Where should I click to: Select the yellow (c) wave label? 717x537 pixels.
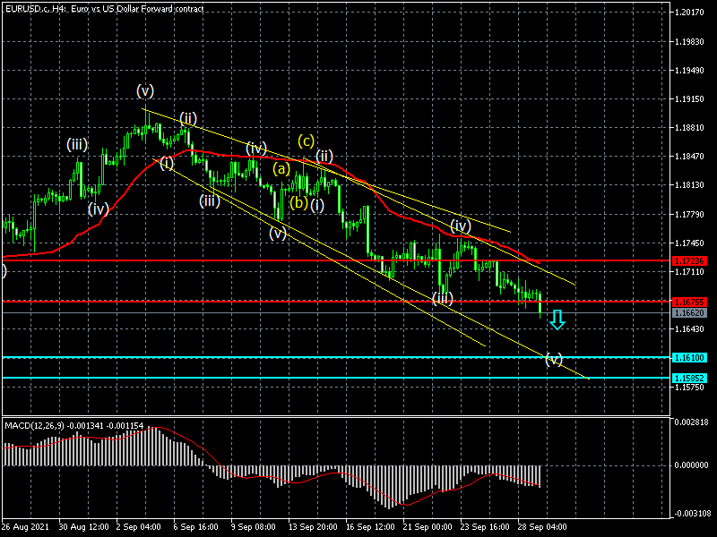click(x=307, y=141)
